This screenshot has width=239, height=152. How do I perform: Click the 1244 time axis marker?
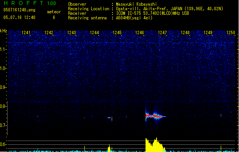(x=94, y=33)
